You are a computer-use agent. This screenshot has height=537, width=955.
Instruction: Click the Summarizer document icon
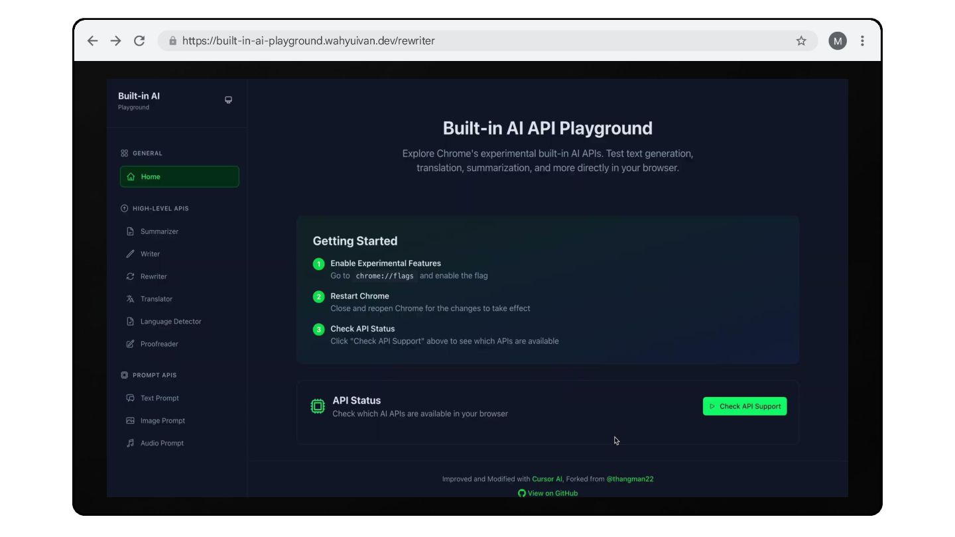[131, 231]
